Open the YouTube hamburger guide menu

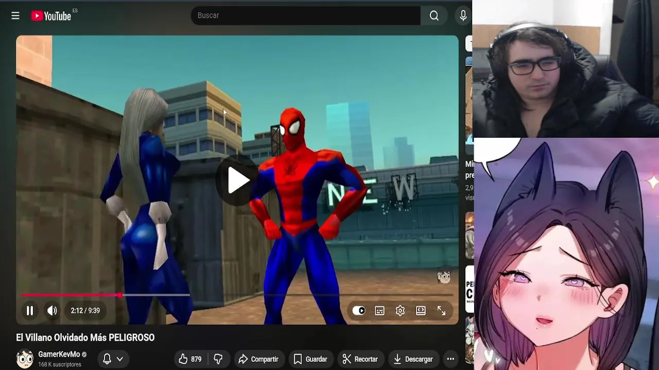[15, 16]
